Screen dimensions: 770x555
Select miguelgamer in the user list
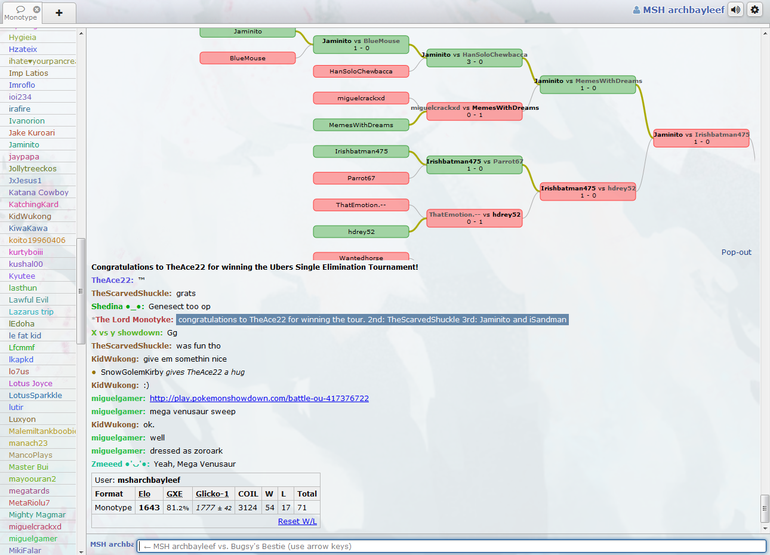pos(33,538)
